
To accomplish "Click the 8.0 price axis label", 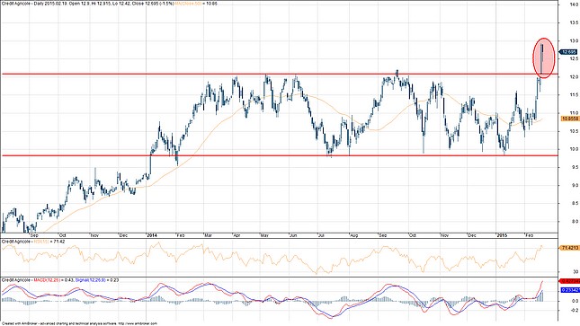I will pyautogui.click(x=576, y=222).
